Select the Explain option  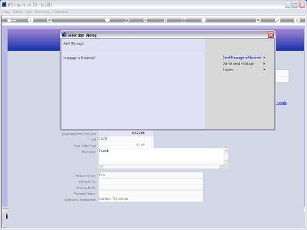click(x=228, y=69)
